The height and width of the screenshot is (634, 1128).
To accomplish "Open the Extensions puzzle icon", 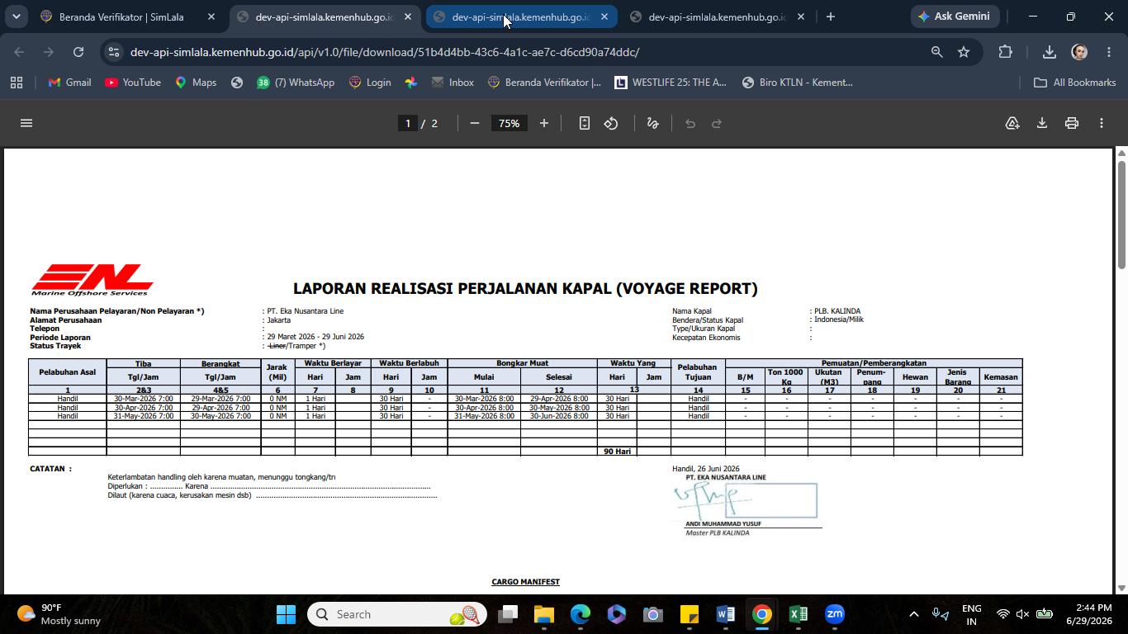I will point(1005,52).
